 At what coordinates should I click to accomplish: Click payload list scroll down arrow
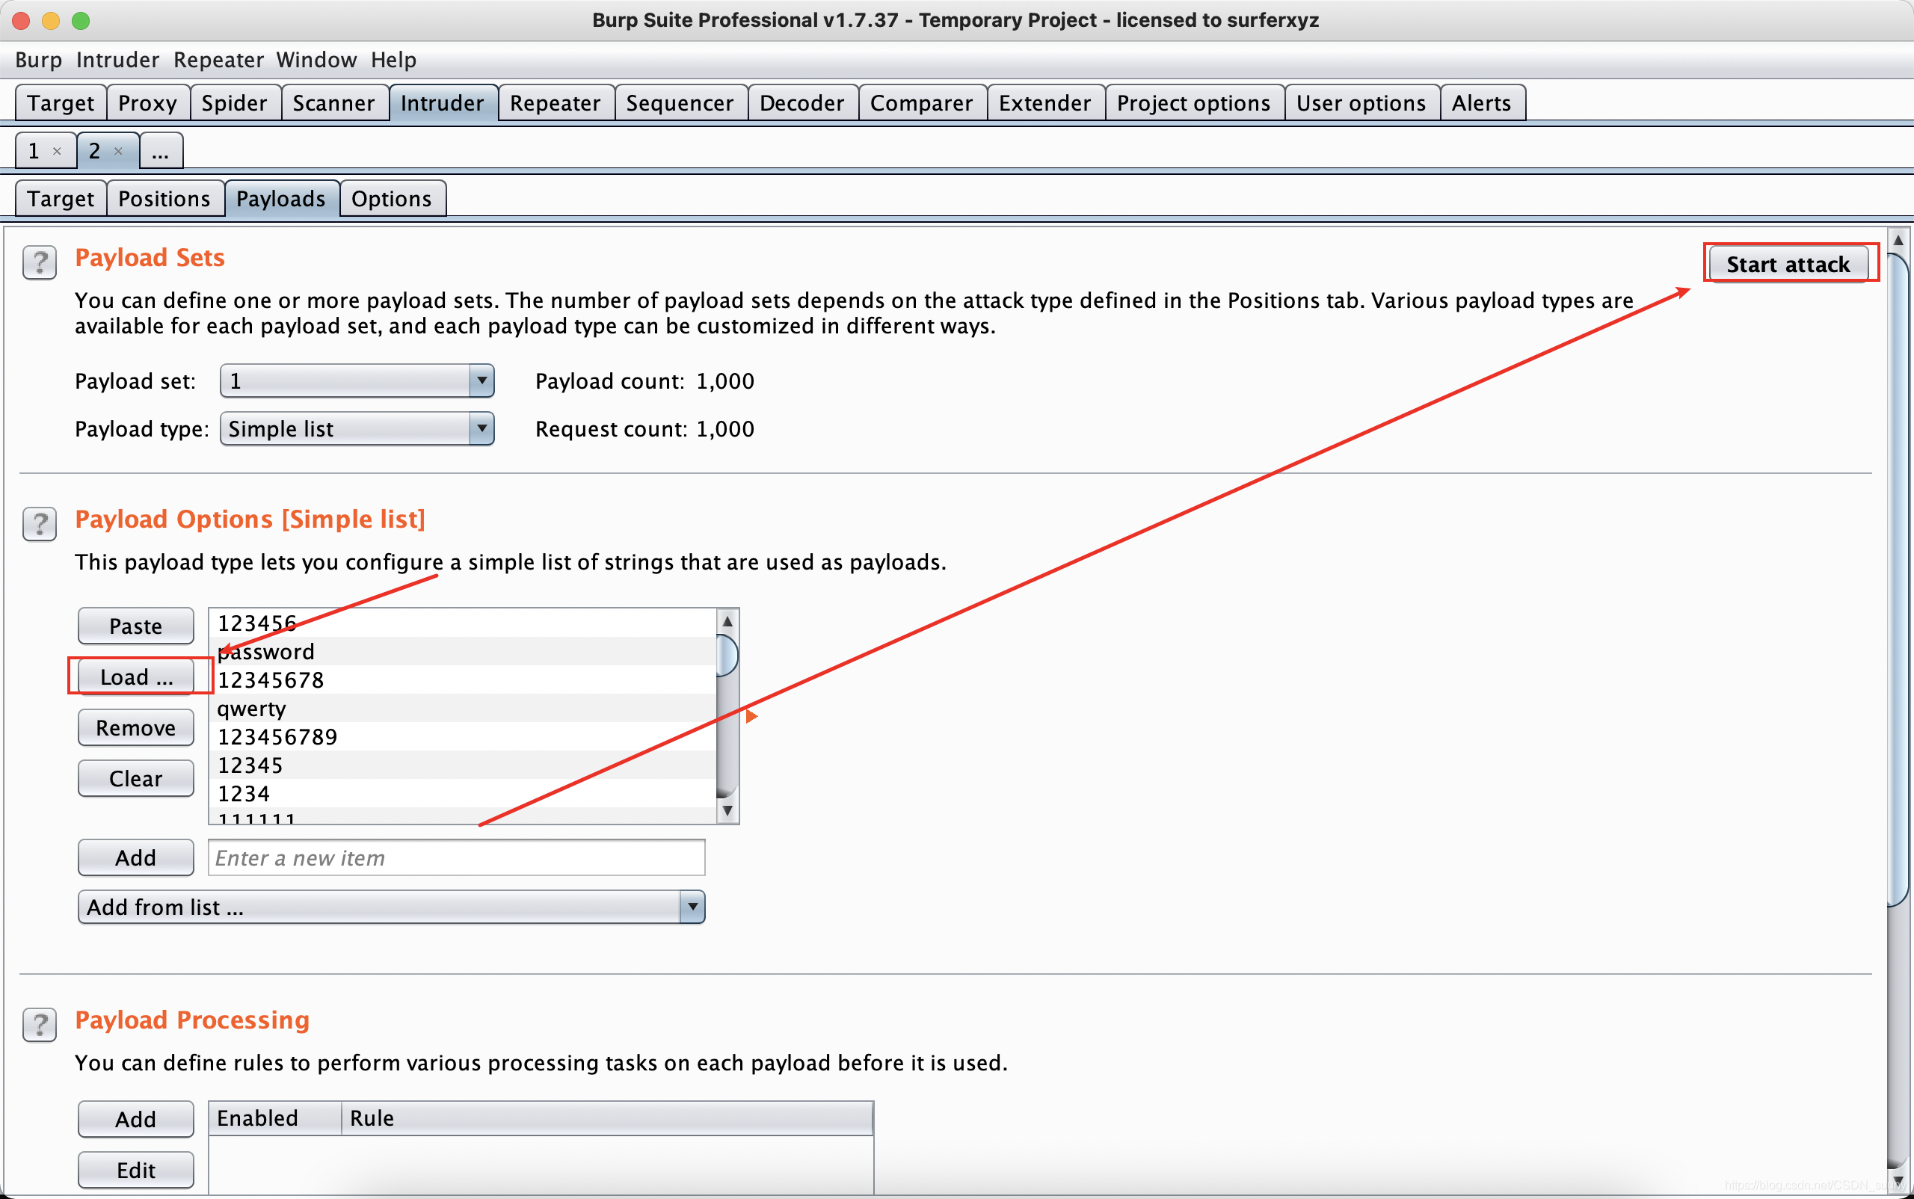pyautogui.click(x=727, y=810)
